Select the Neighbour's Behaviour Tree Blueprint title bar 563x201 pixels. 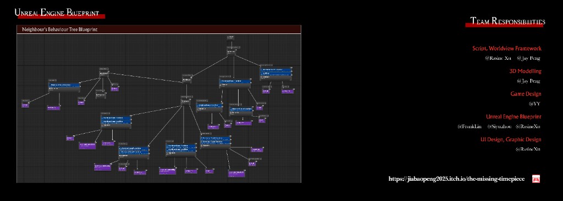[x=159, y=30]
